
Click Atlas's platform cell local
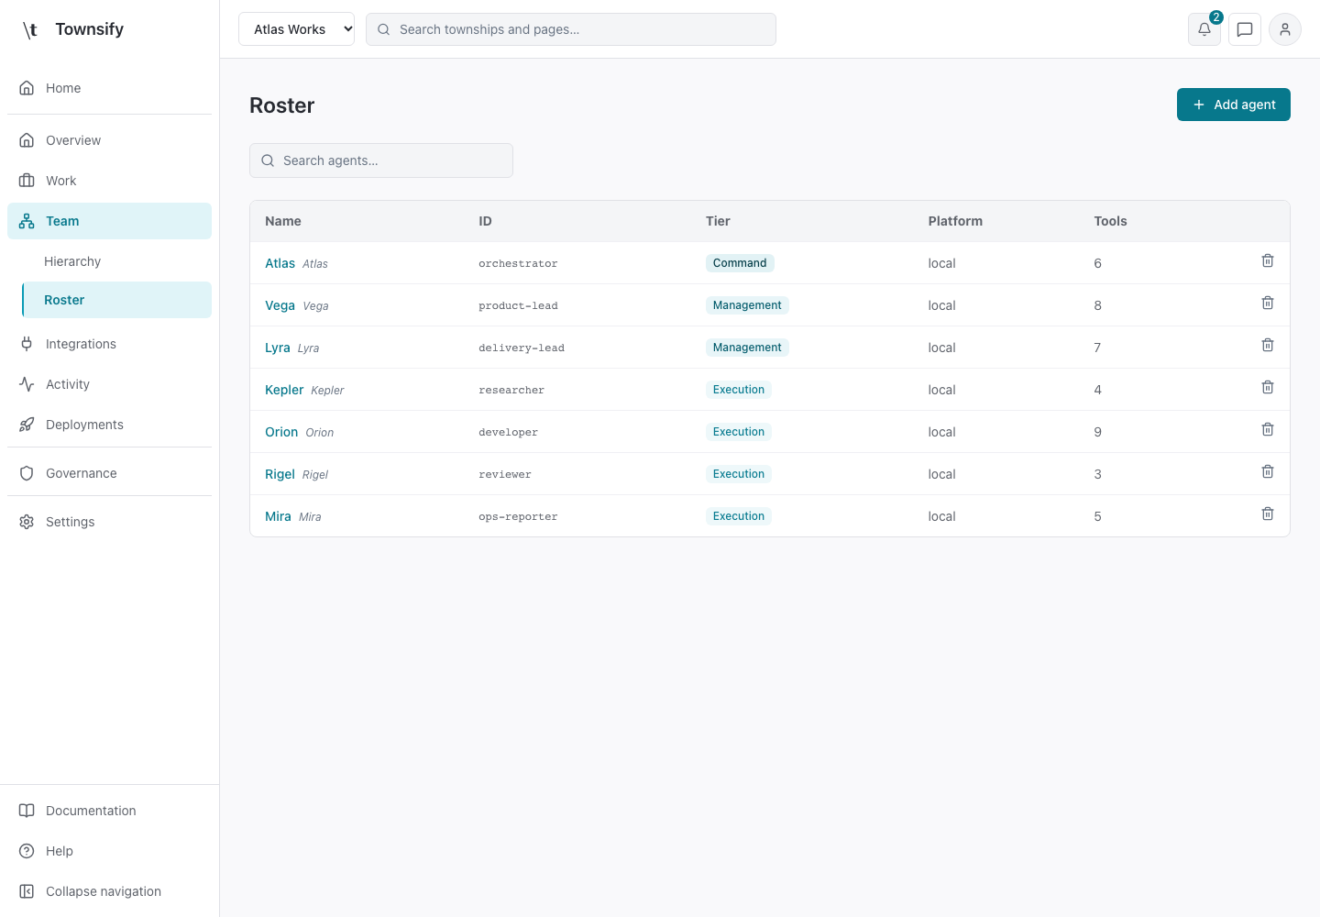pos(941,263)
